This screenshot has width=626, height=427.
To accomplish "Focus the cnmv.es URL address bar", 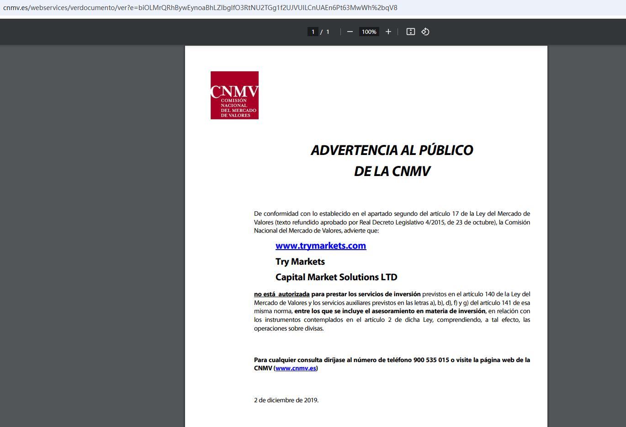I will click(x=200, y=8).
